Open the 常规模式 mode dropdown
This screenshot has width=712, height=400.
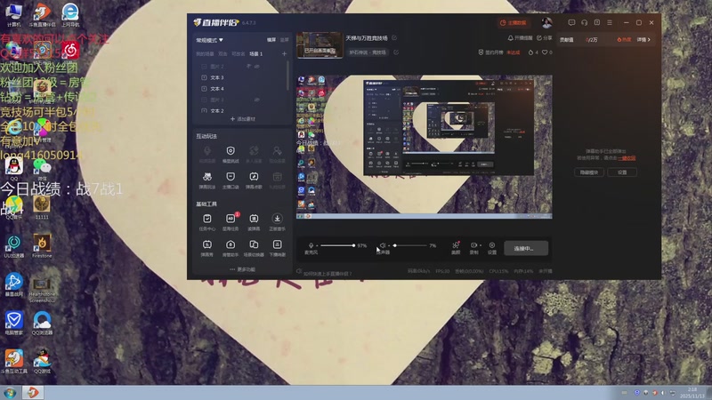tap(209, 40)
